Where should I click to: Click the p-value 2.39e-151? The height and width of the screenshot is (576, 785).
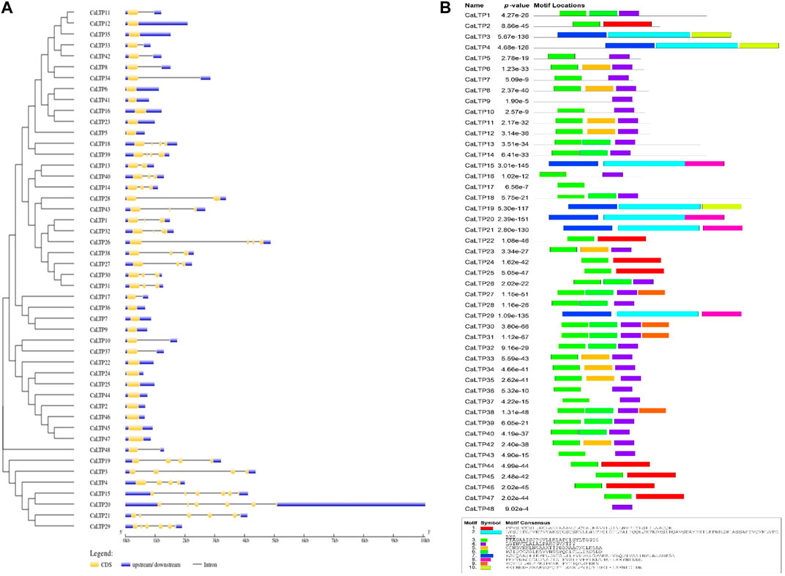click(x=513, y=219)
